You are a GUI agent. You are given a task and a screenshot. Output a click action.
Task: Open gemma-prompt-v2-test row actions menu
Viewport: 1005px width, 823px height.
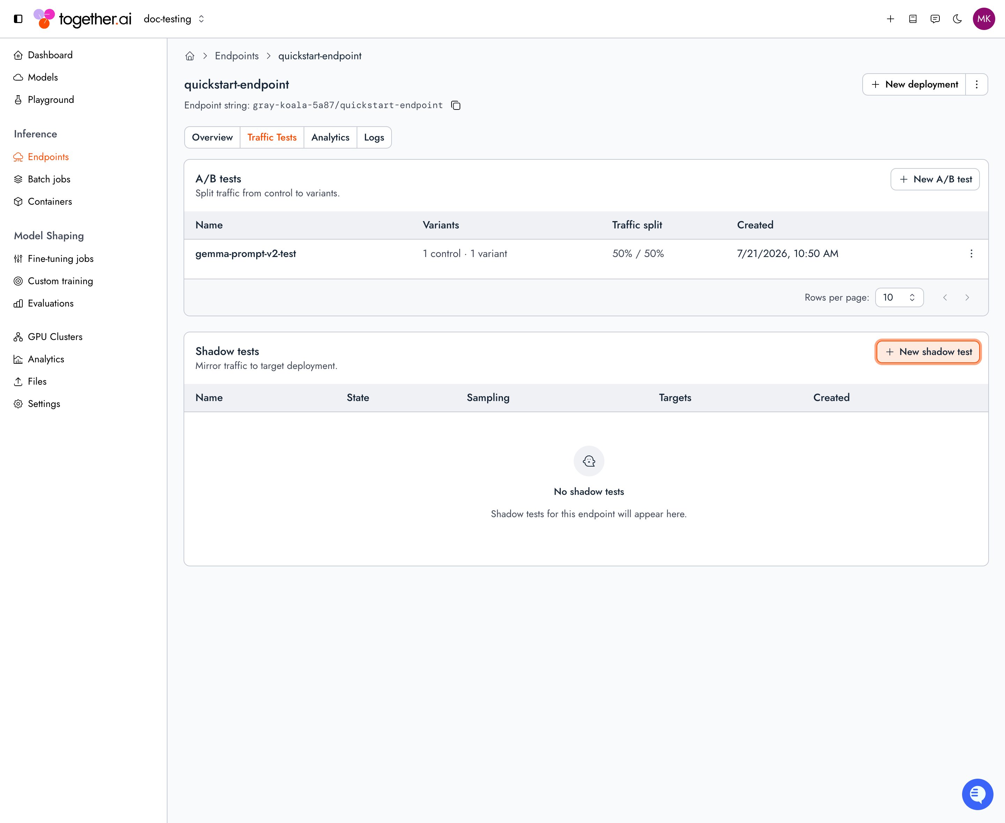[971, 254]
